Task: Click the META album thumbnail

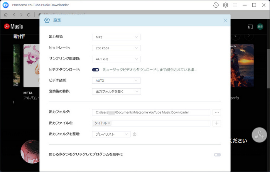Action: click(x=32, y=66)
